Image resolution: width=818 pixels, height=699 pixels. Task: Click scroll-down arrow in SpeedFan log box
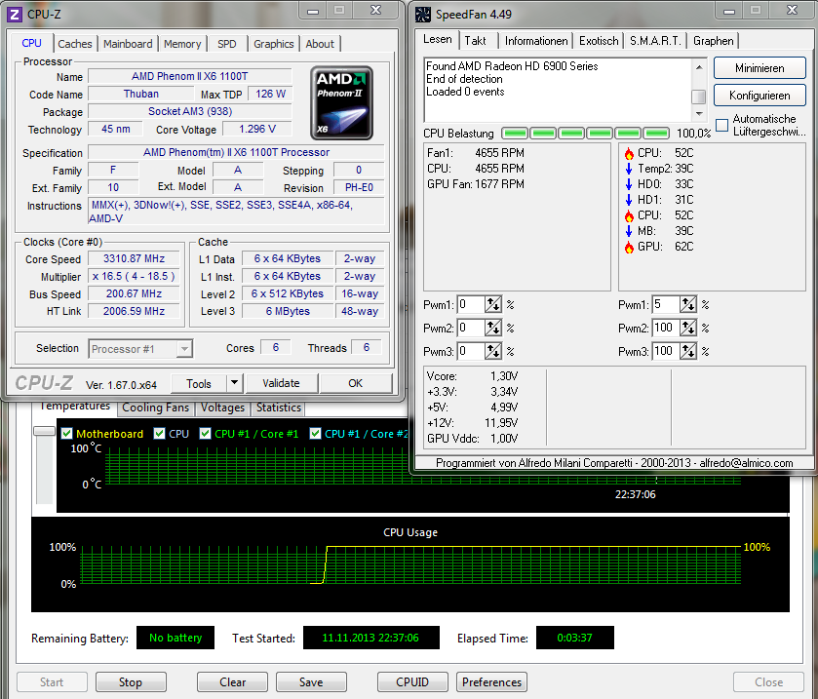699,114
